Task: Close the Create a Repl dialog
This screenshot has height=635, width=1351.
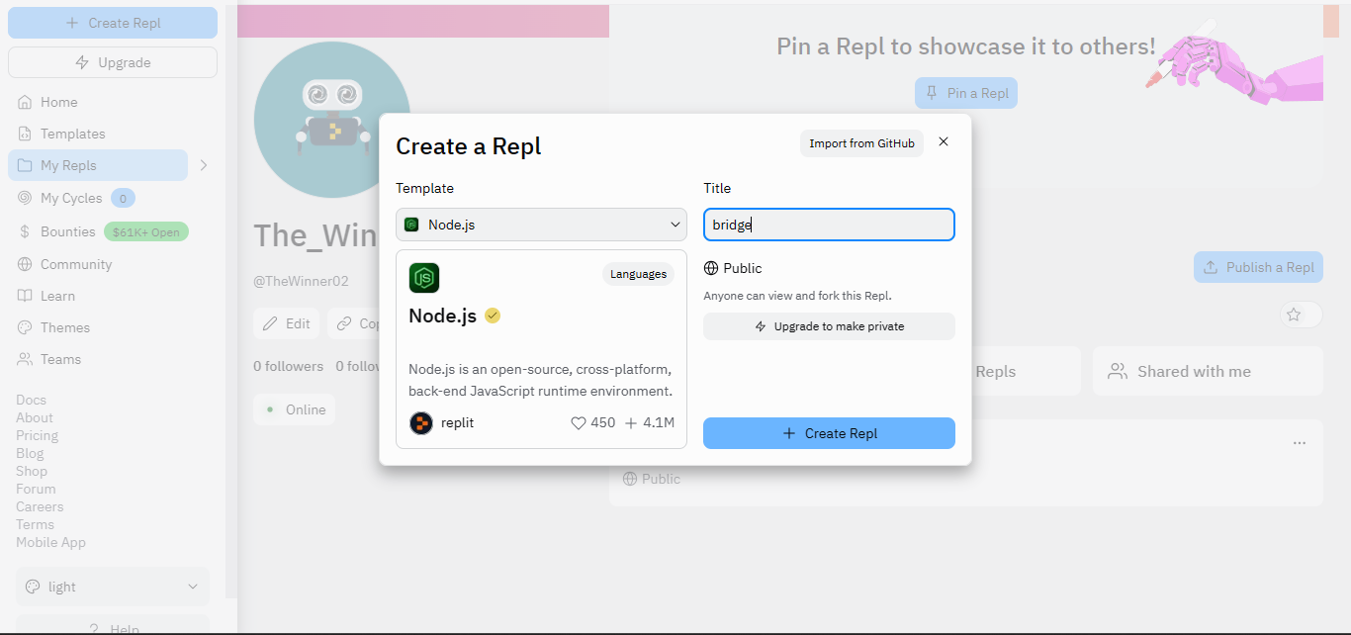Action: (x=944, y=141)
